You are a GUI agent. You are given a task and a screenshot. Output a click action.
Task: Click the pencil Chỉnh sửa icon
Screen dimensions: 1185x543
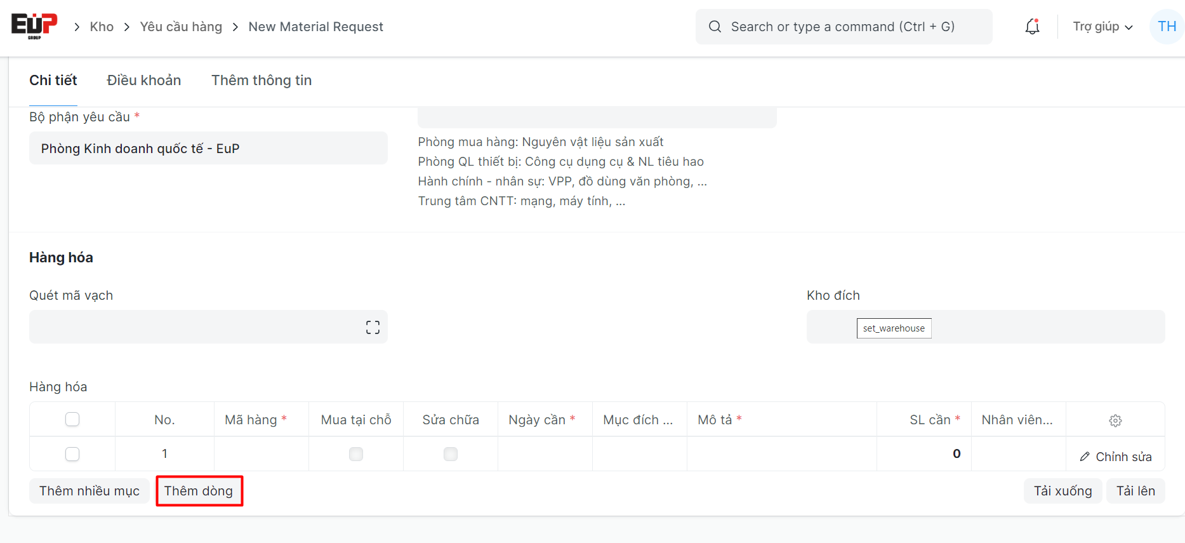point(1085,457)
